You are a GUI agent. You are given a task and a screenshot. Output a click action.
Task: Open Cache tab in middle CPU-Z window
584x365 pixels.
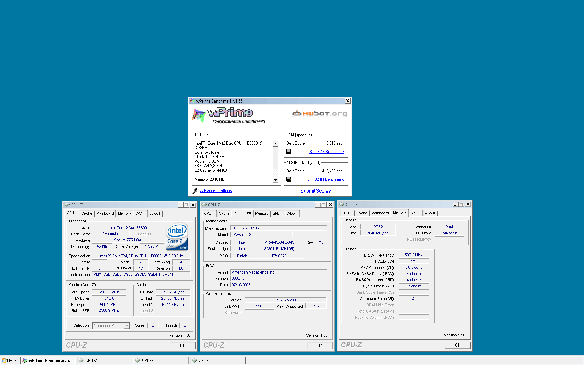[224, 213]
